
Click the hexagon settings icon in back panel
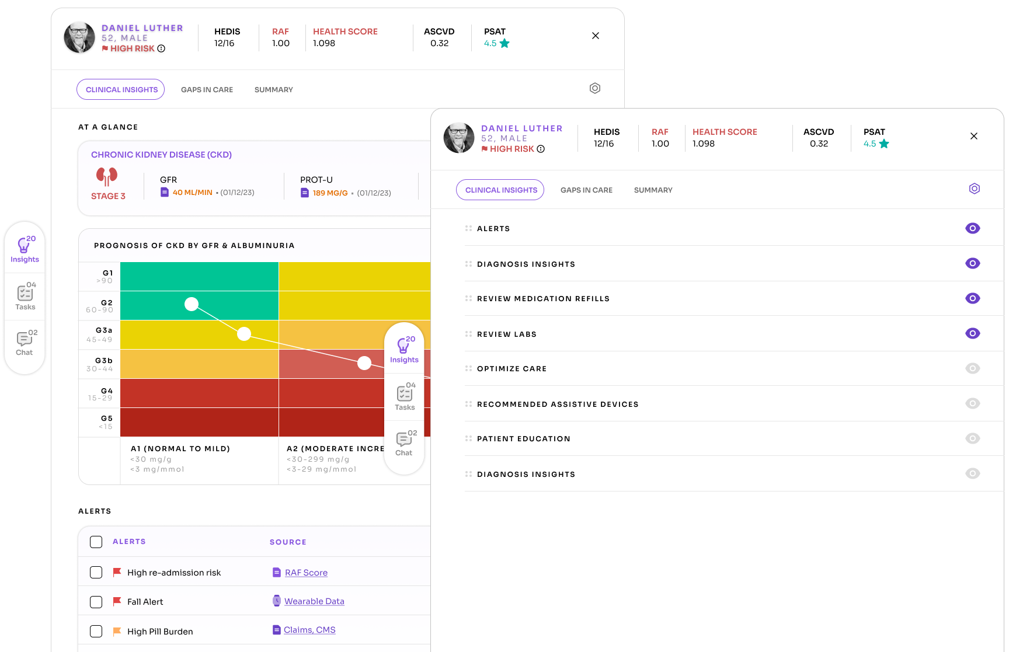[594, 88]
